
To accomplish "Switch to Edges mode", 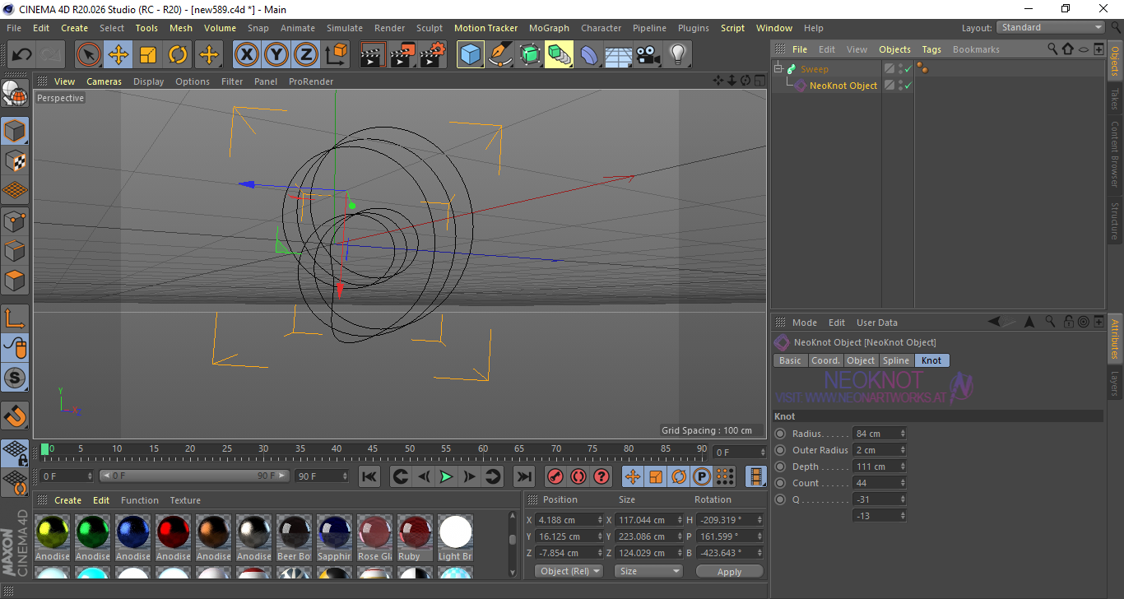I will 15,250.
